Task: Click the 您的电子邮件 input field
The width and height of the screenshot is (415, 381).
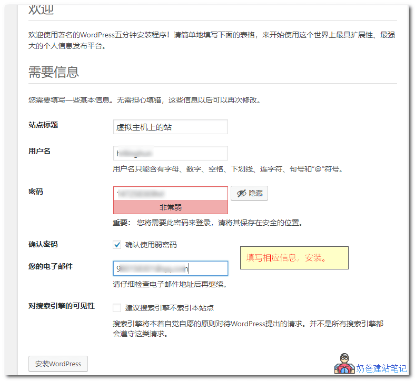Action: (x=171, y=268)
